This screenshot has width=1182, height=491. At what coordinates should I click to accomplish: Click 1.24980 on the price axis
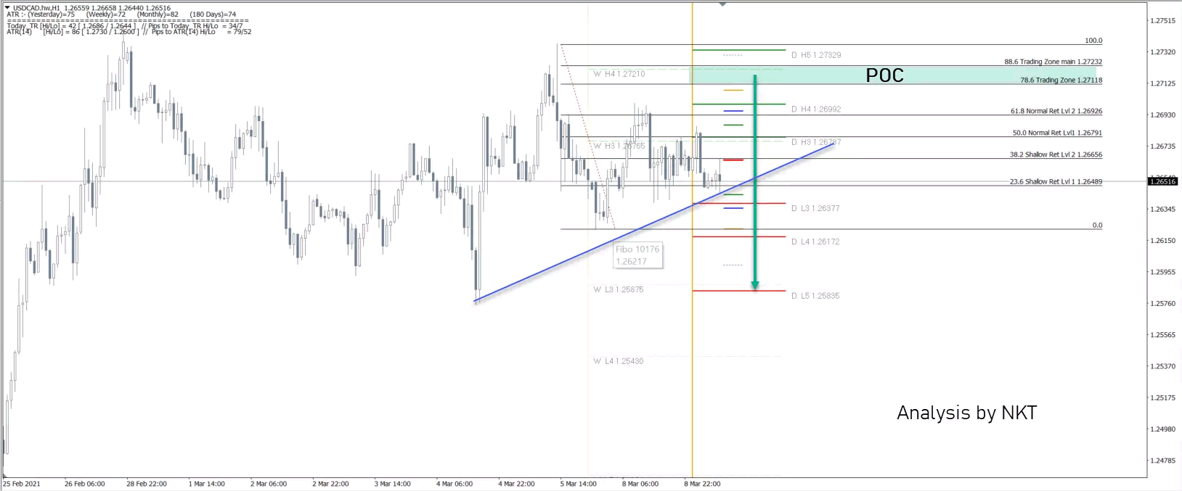[1162, 429]
